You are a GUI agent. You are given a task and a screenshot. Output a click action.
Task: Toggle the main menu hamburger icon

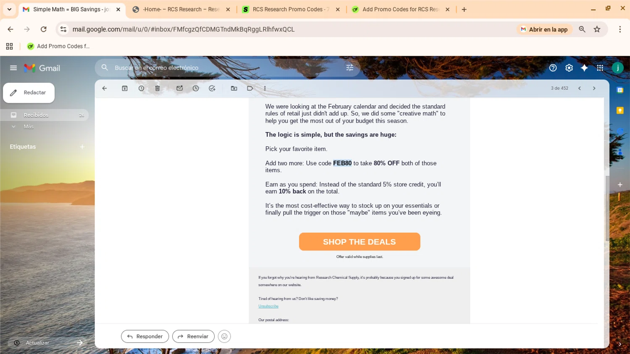pyautogui.click(x=13, y=68)
